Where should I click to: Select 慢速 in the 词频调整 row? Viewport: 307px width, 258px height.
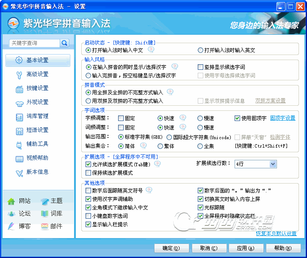pyautogui.click(x=200, y=128)
